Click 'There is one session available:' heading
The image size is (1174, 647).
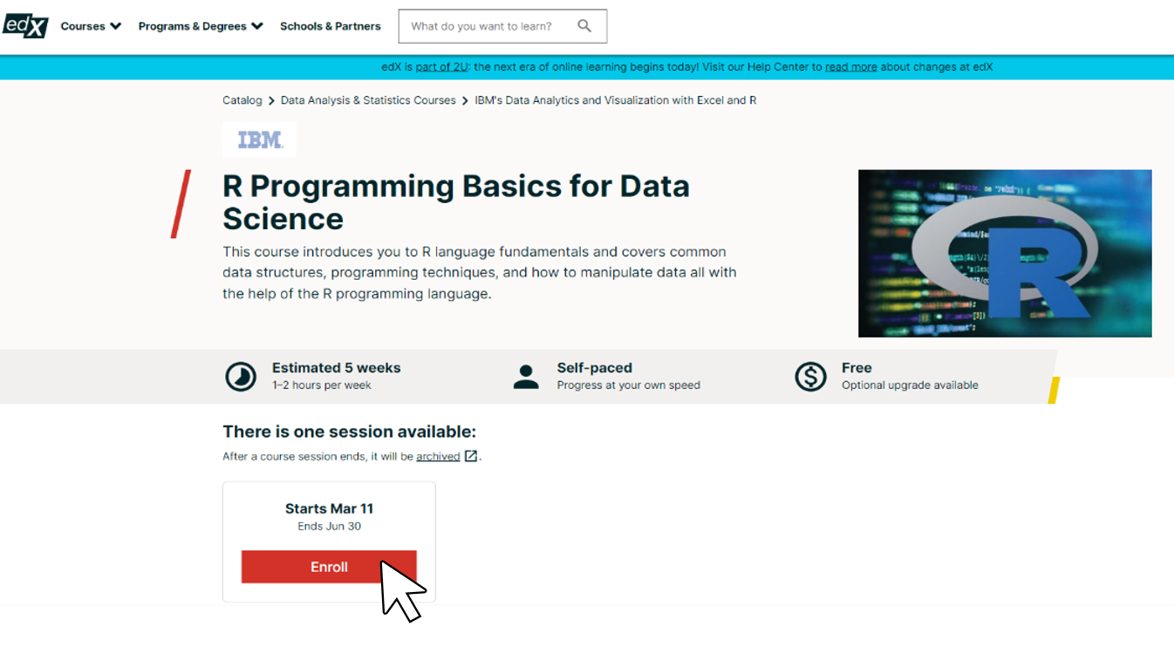coord(350,432)
